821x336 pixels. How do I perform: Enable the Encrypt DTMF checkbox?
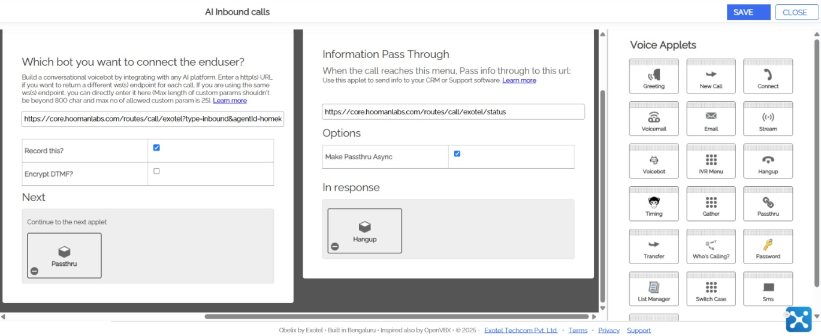point(156,171)
